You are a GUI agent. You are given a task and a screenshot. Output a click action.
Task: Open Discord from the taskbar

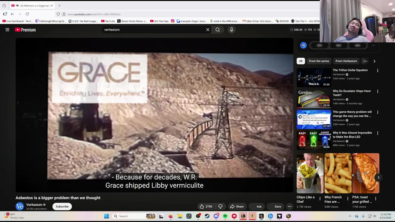(x=216, y=216)
